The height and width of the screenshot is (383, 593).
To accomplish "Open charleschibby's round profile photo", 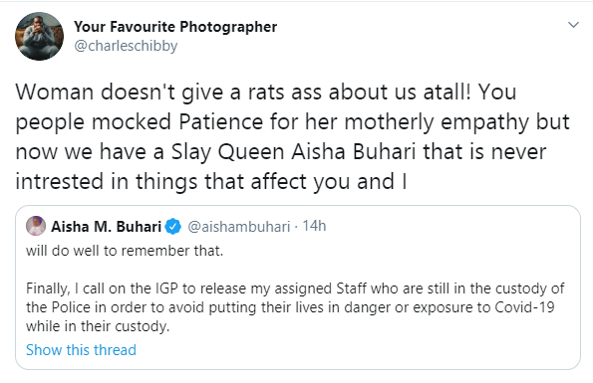I will [39, 36].
